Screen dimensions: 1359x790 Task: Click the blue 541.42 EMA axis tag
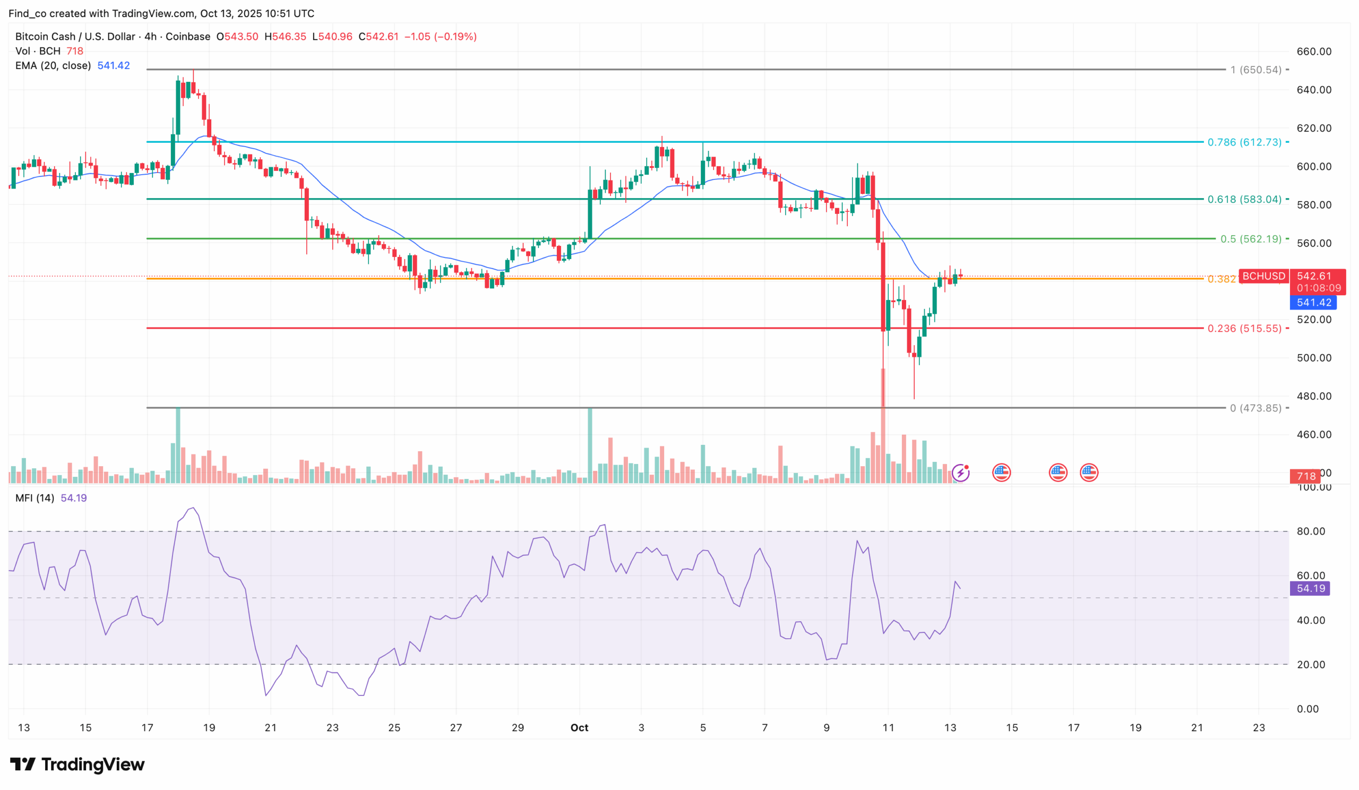(1314, 303)
